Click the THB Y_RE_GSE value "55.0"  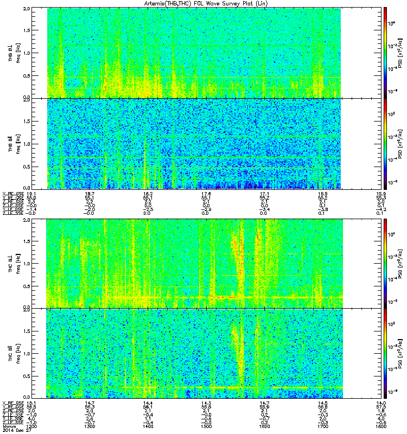(31, 198)
